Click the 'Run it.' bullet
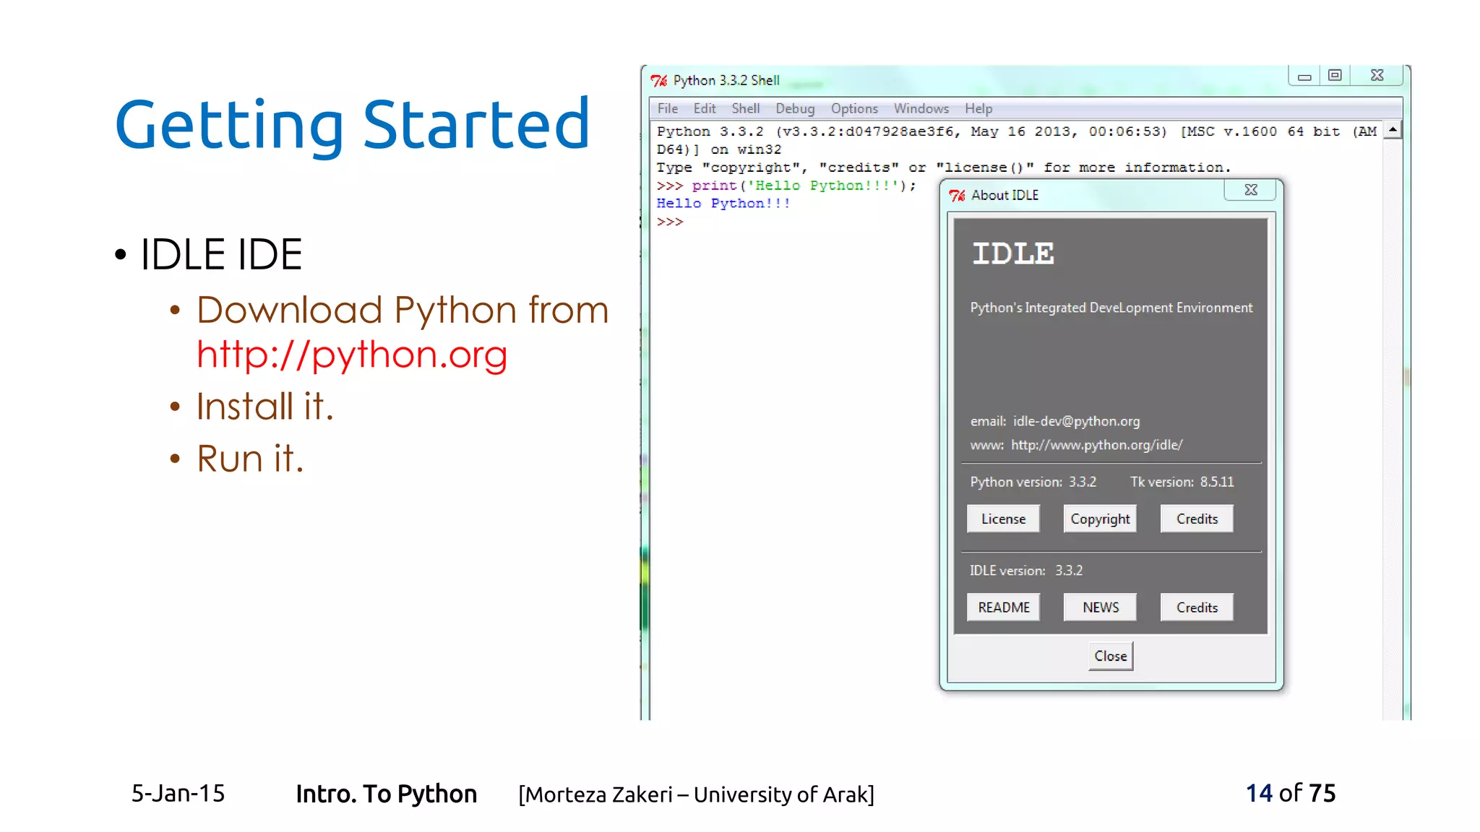The height and width of the screenshot is (832, 1480). (x=250, y=459)
